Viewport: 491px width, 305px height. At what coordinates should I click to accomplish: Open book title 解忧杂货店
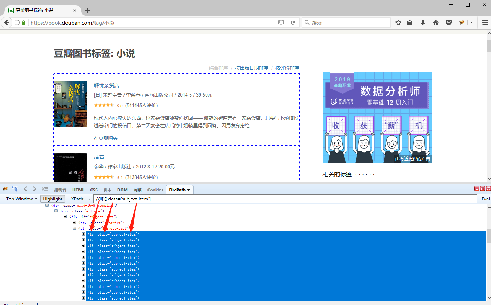coord(106,85)
